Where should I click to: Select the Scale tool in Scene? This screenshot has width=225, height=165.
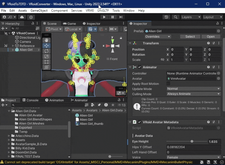[46, 57]
